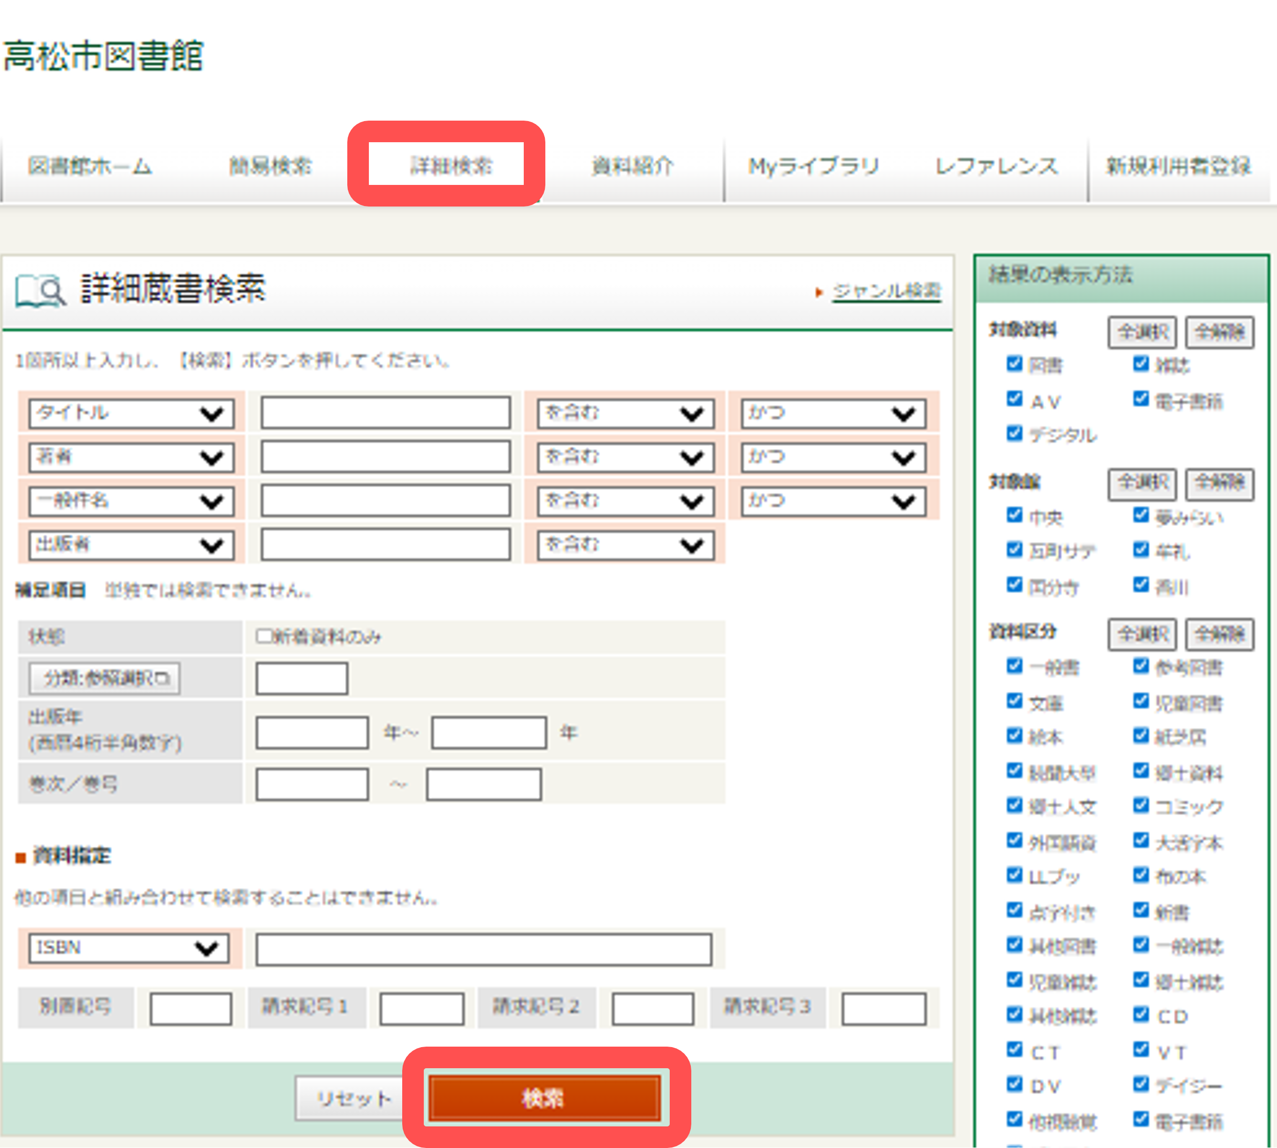Enable the 新着資料のみ checkbox
Screen dimensions: 1277x1148
tap(264, 636)
